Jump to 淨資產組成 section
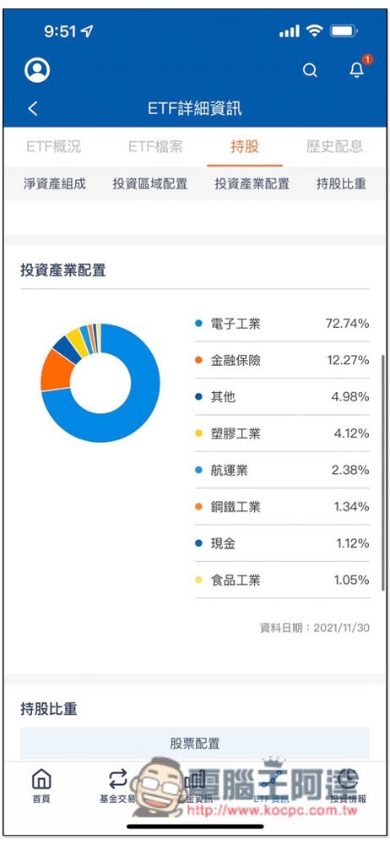 click(x=54, y=183)
